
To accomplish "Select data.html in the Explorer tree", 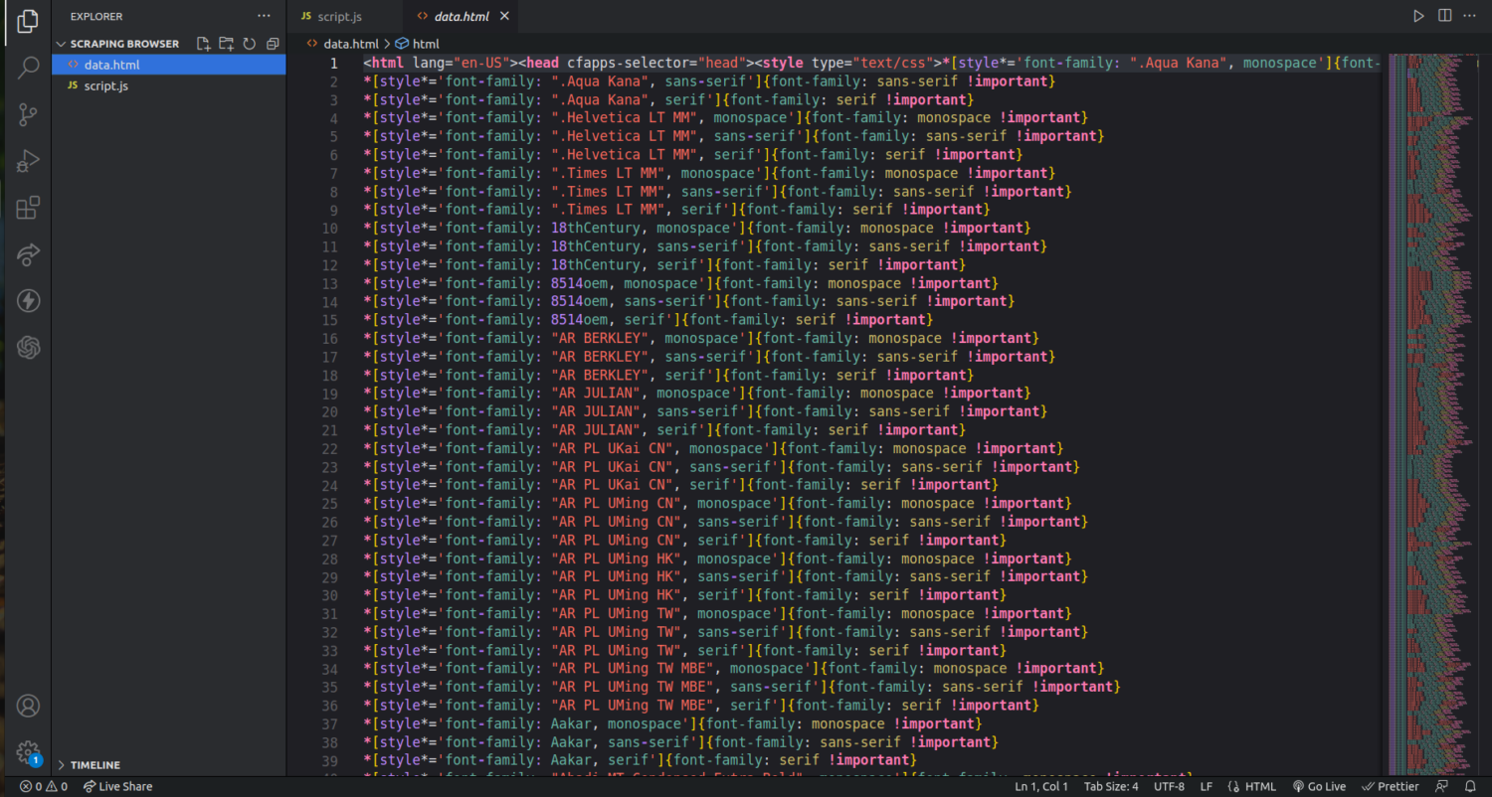I will 169,65.
